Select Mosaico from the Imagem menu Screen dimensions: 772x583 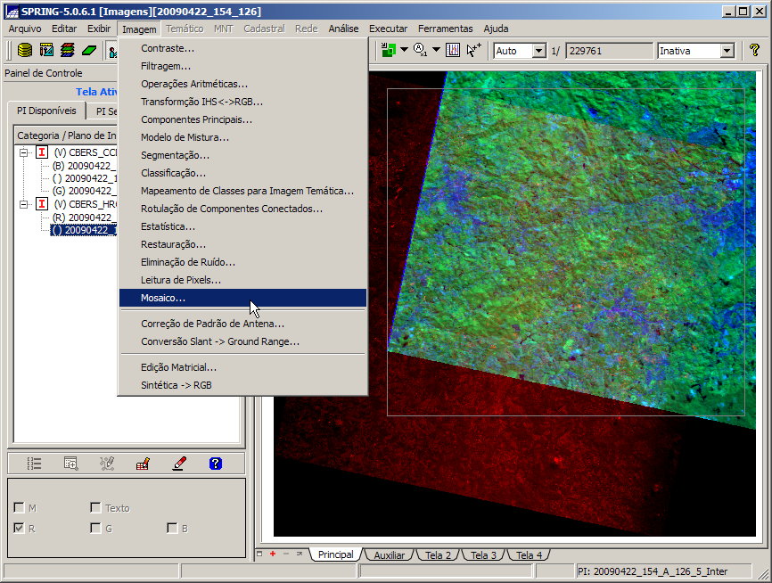click(163, 298)
